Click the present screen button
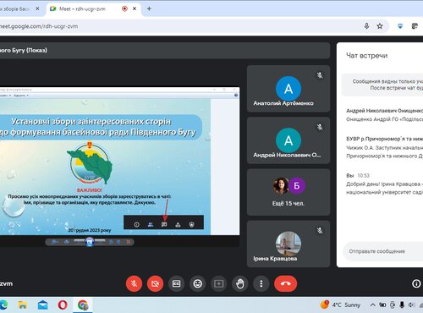The image size is (423, 313). pos(219,283)
